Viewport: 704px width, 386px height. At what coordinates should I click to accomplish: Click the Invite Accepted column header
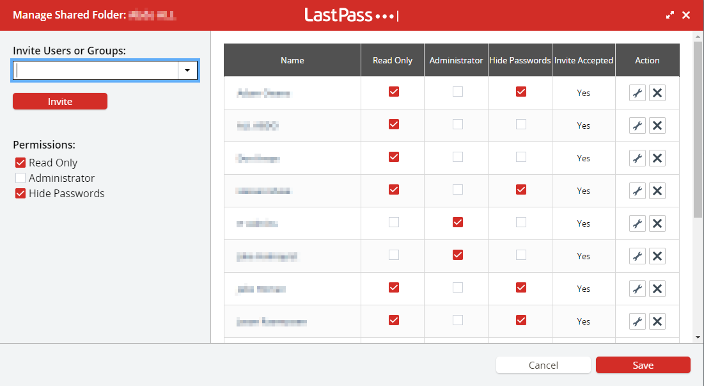584,60
